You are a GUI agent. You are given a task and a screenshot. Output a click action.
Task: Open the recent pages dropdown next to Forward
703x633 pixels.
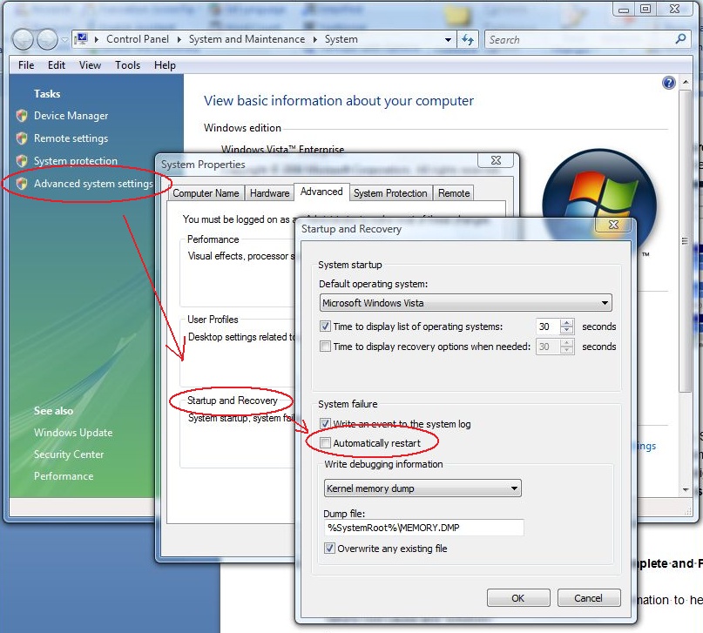[x=65, y=40]
